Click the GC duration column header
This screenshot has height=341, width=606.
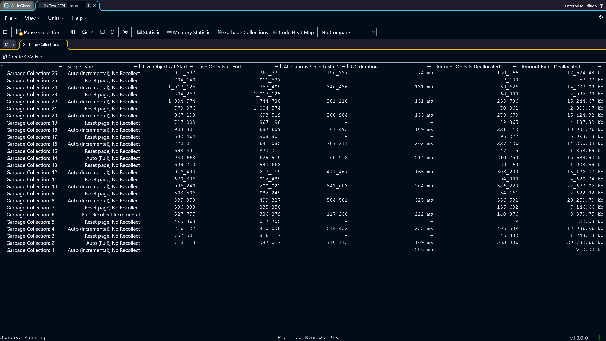pyautogui.click(x=364, y=67)
